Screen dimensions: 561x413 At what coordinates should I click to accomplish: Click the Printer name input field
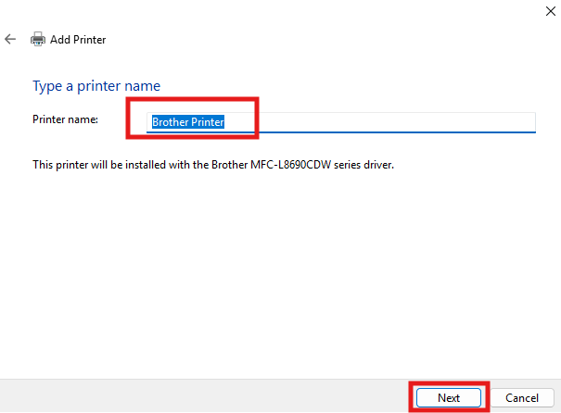[x=340, y=122]
